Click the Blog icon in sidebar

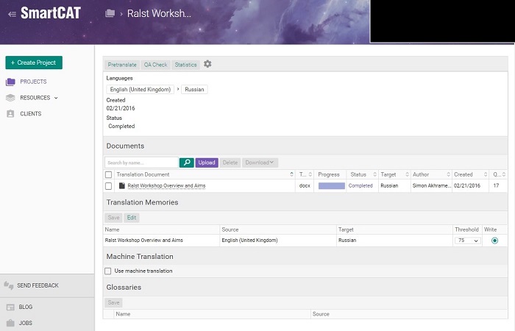click(x=10, y=307)
